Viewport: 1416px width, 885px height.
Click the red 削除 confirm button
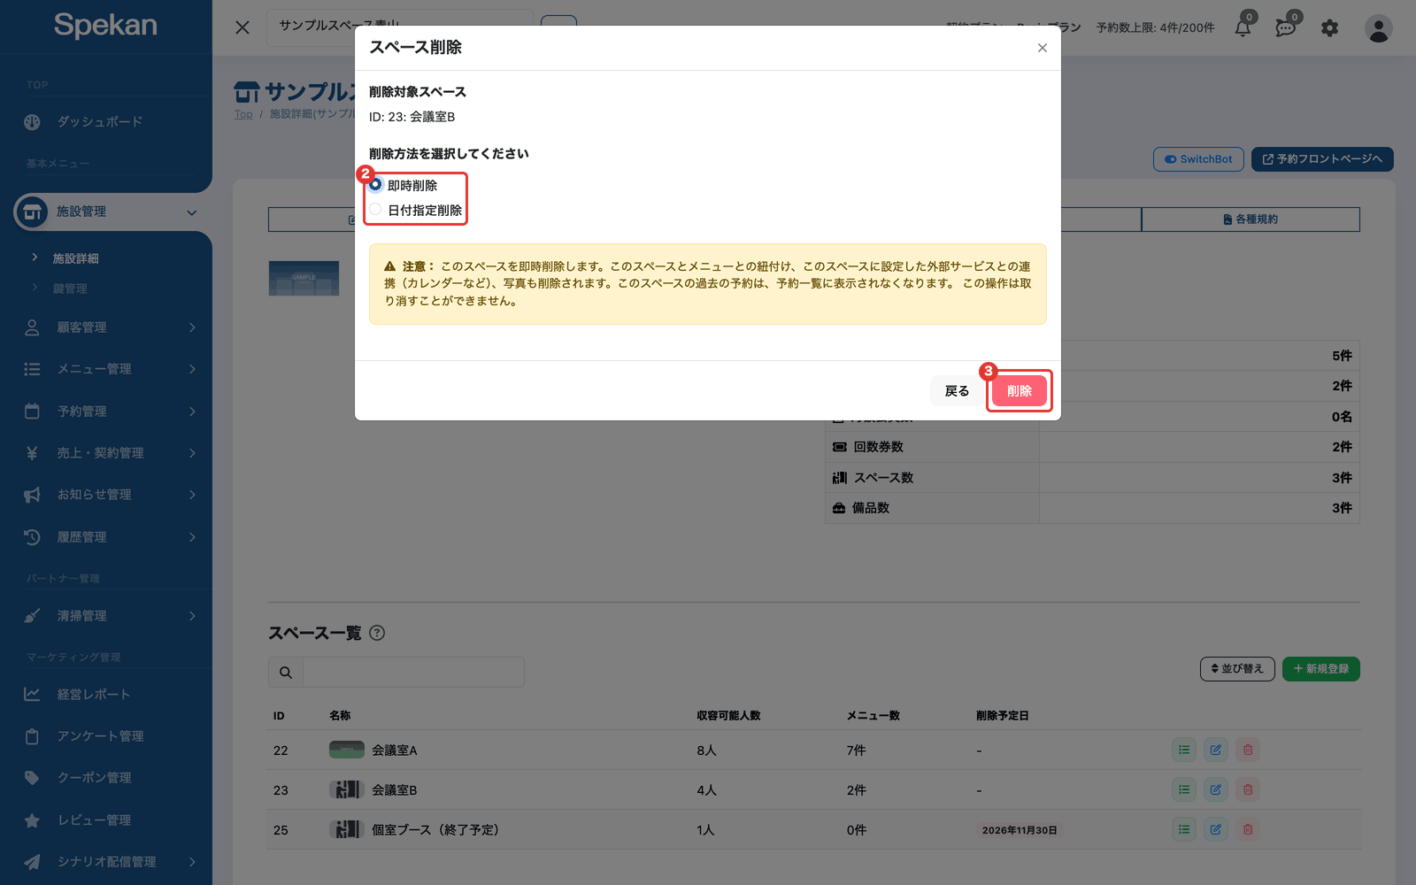(x=1020, y=390)
